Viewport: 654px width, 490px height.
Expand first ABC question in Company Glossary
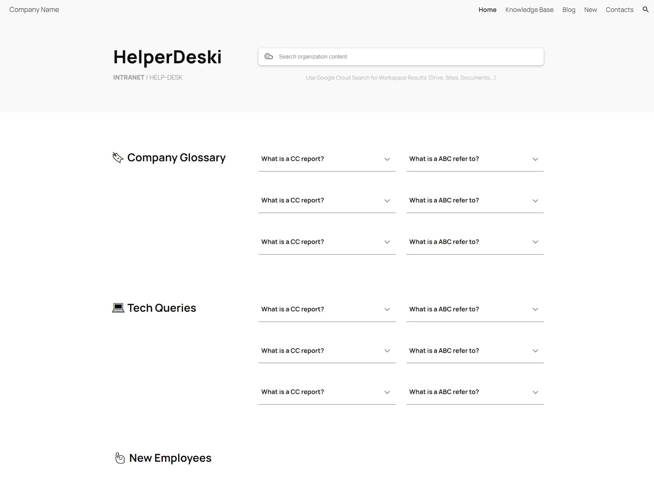pos(444,159)
